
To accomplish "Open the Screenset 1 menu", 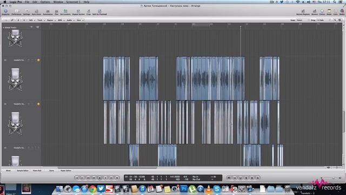I will 74,2.
